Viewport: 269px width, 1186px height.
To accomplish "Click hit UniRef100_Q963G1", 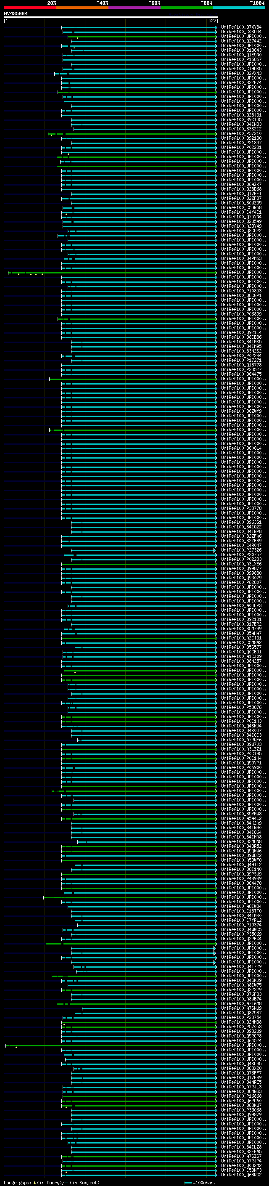I will pyautogui.click(x=241, y=522).
